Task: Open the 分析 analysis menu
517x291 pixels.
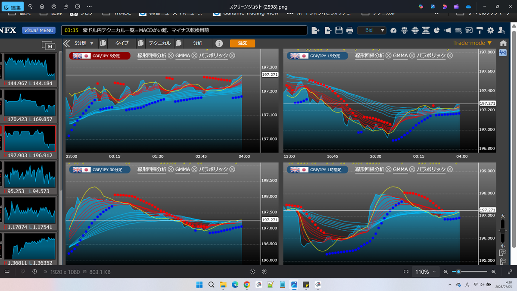Action: coord(197,43)
